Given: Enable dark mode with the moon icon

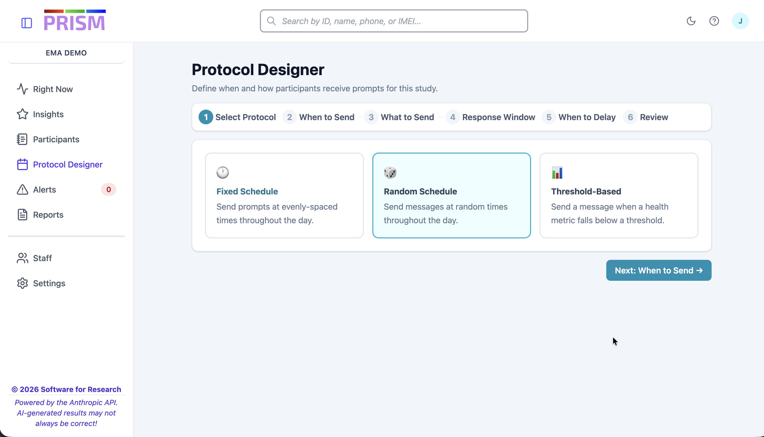Looking at the screenshot, I should (691, 21).
